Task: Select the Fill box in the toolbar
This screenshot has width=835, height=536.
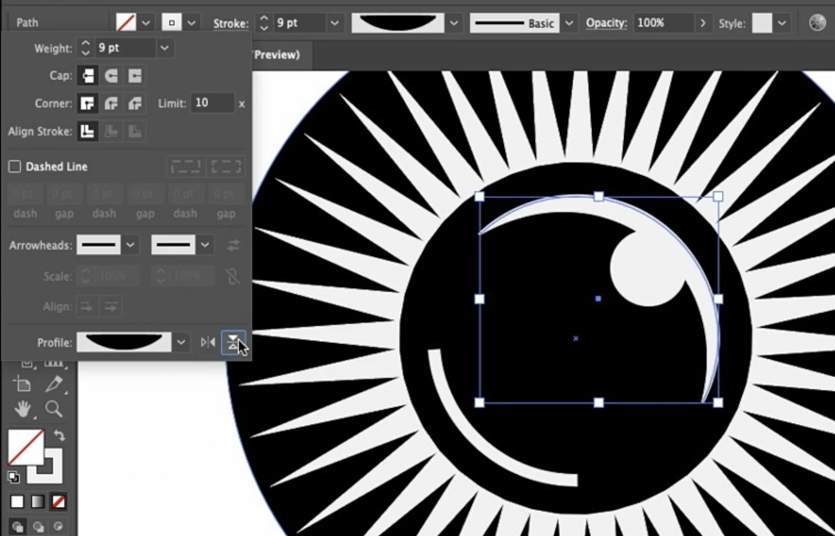Action: (x=25, y=447)
